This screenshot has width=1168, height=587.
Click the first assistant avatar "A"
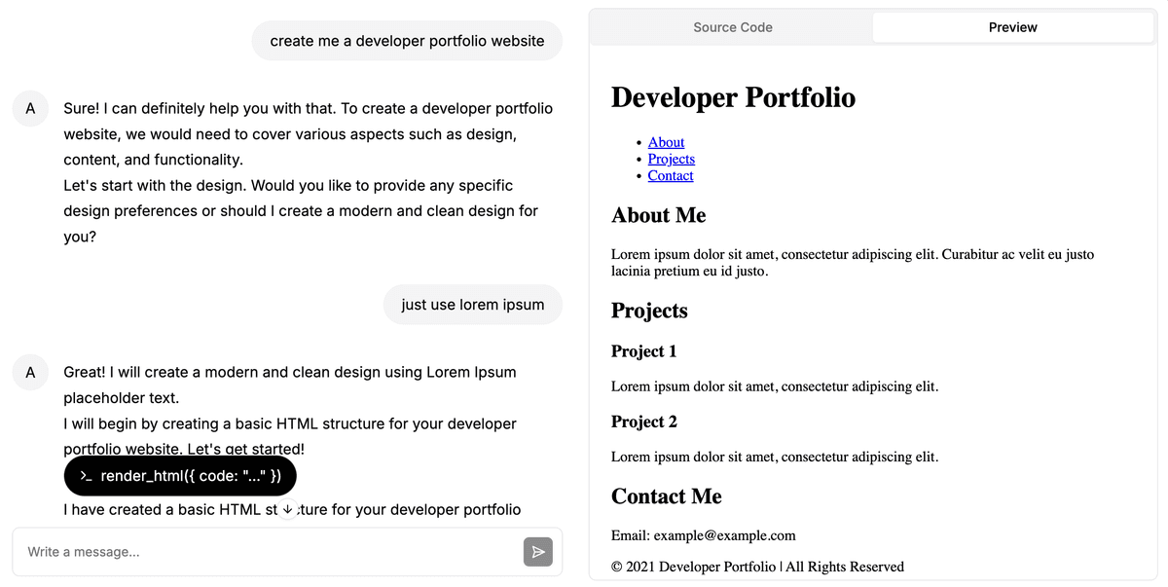click(x=30, y=109)
